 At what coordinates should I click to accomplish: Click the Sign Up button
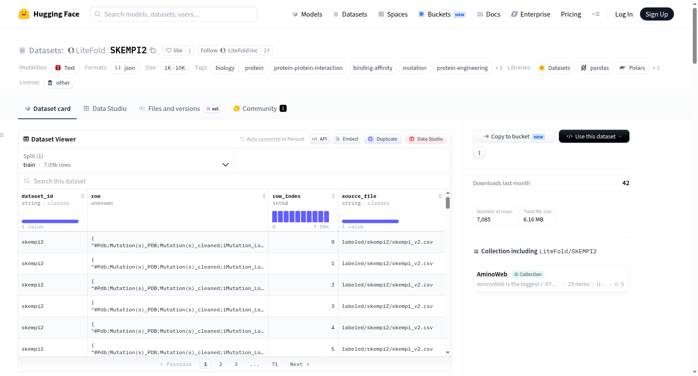point(657,14)
